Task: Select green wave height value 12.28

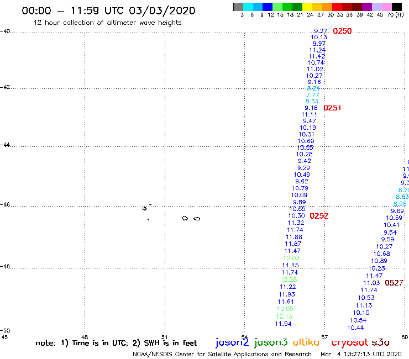Action: (x=289, y=279)
